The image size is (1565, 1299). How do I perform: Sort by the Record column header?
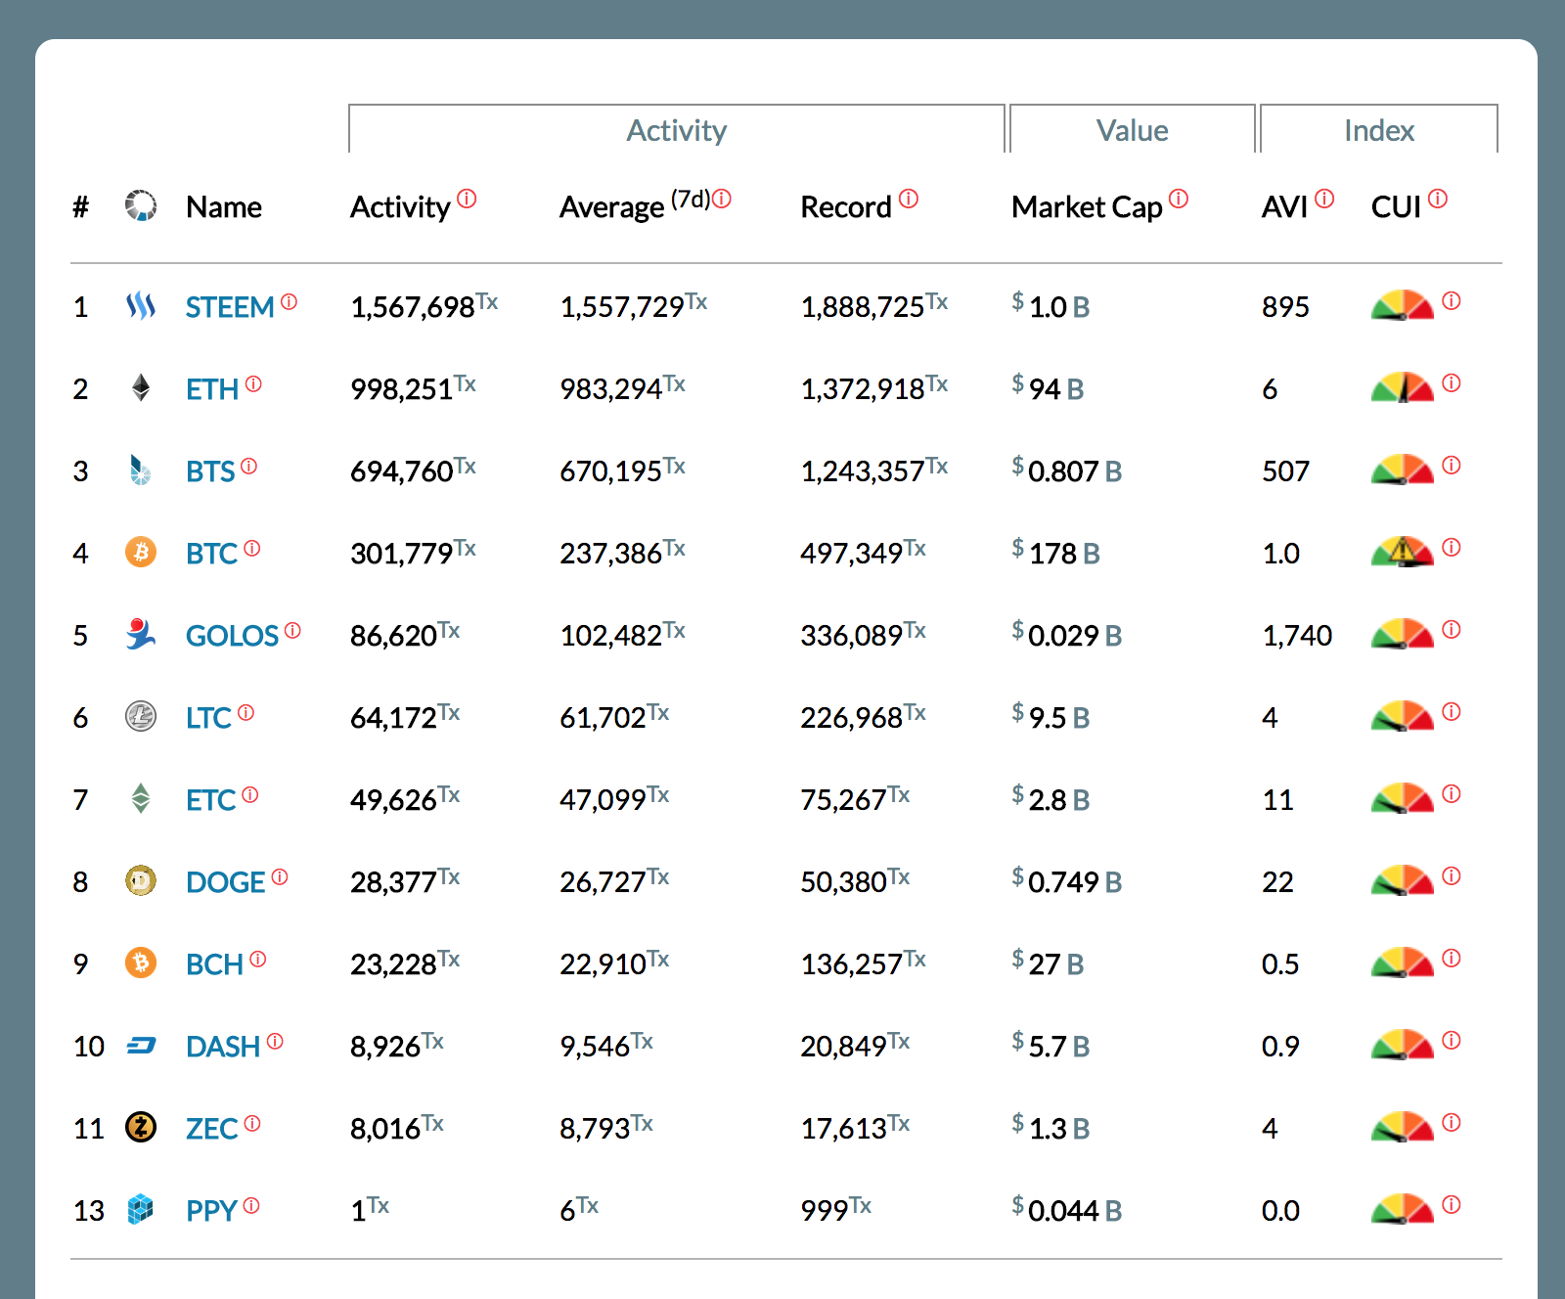(846, 207)
